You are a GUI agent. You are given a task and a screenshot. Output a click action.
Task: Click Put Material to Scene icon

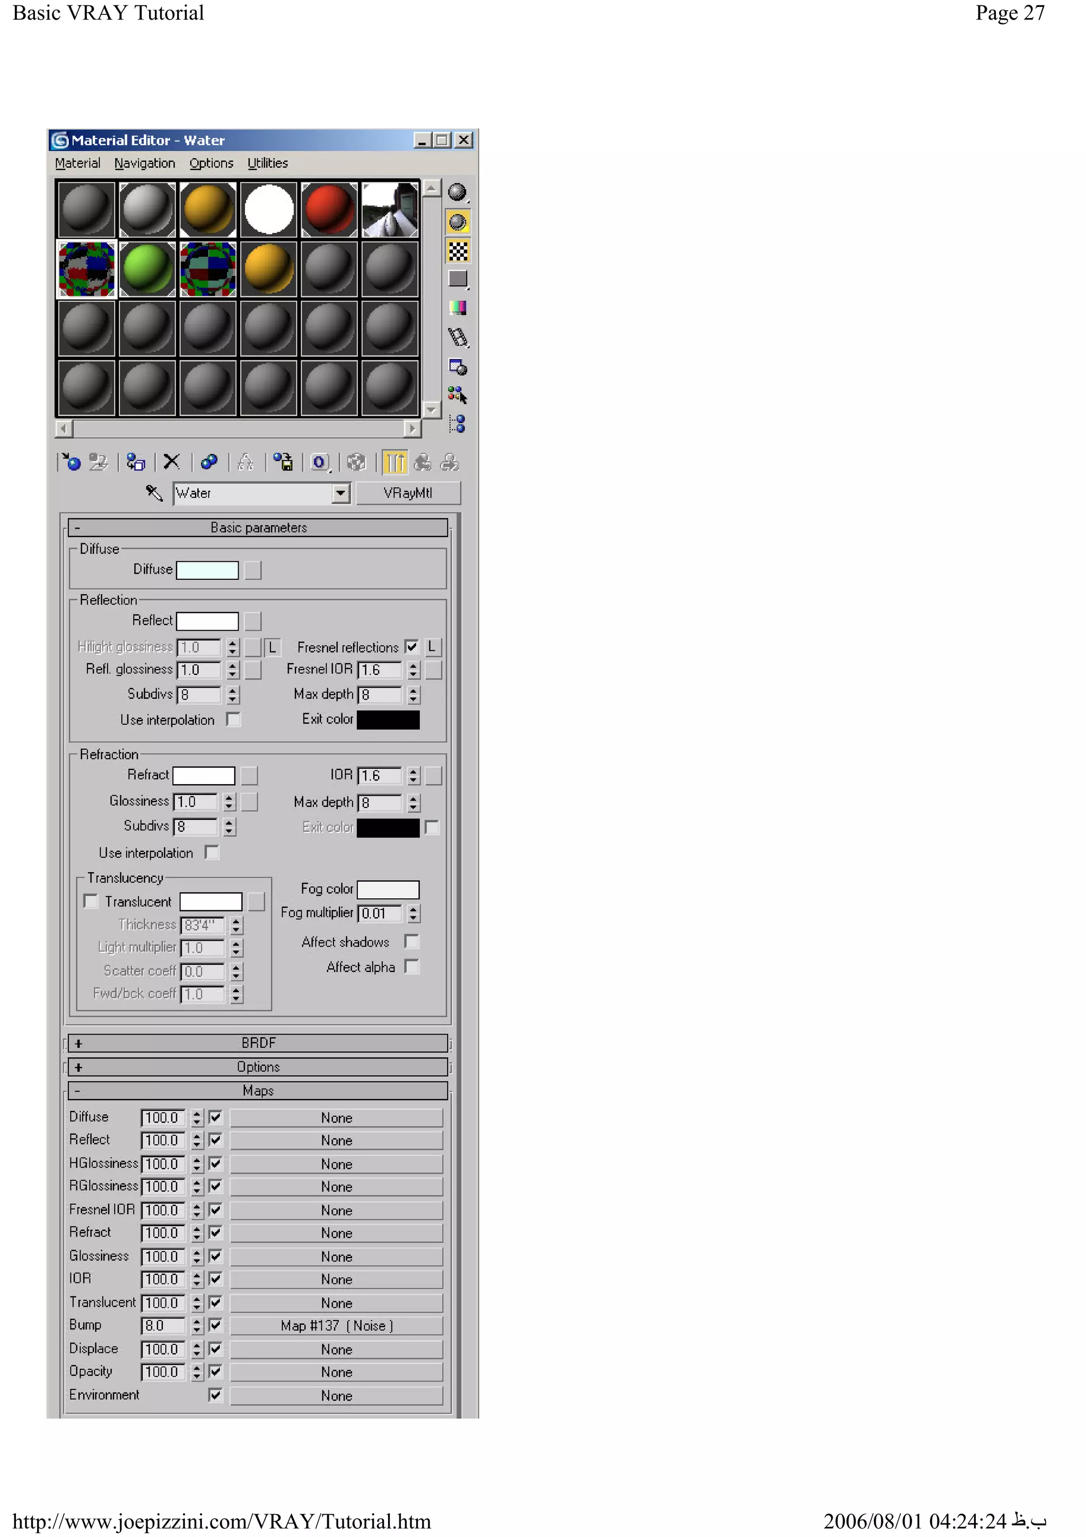pyautogui.click(x=98, y=463)
